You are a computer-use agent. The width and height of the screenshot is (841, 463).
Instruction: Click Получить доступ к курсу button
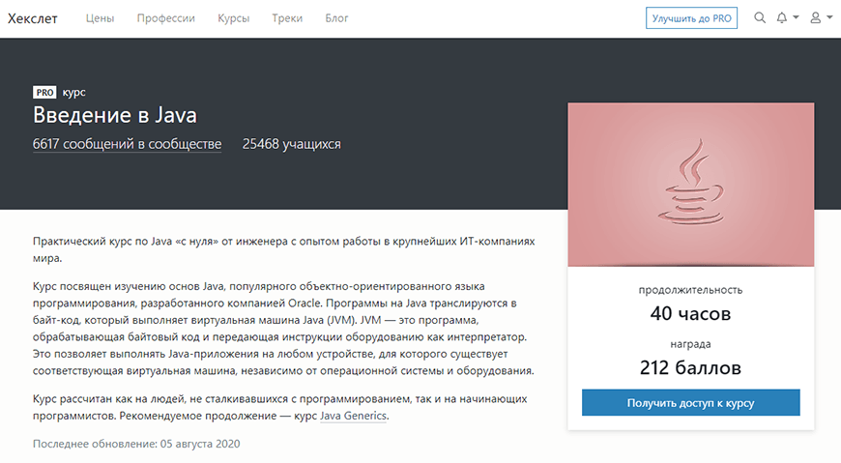point(690,402)
